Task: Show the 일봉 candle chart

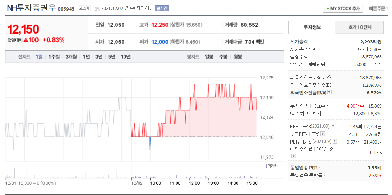Action: click(x=209, y=57)
